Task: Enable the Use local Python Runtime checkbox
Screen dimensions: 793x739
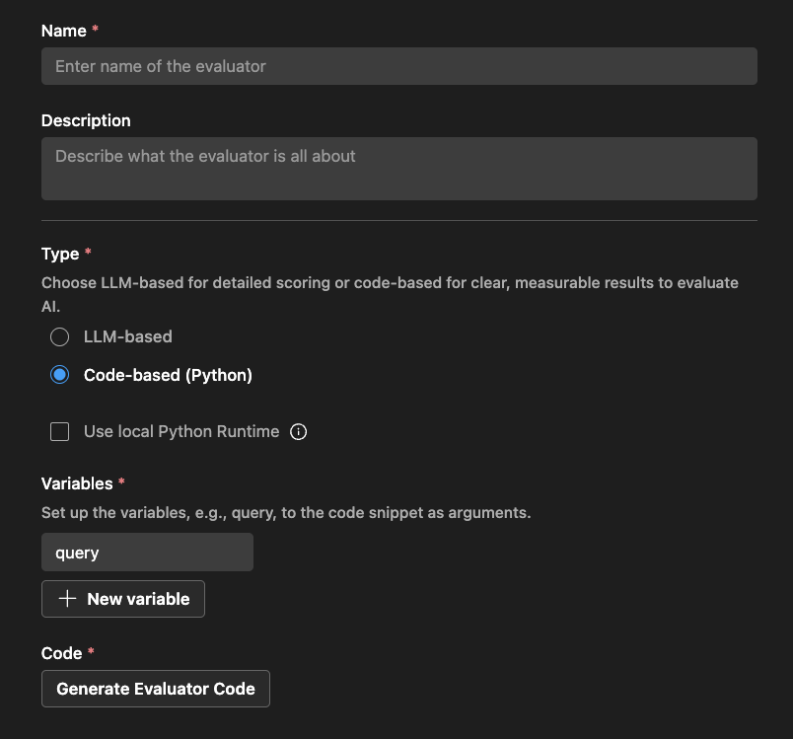Action: tap(59, 431)
